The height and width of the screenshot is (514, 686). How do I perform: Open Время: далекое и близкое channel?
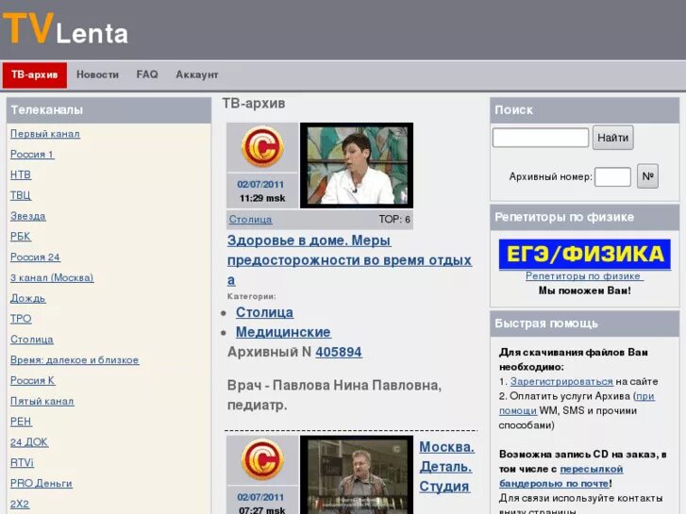[75, 360]
